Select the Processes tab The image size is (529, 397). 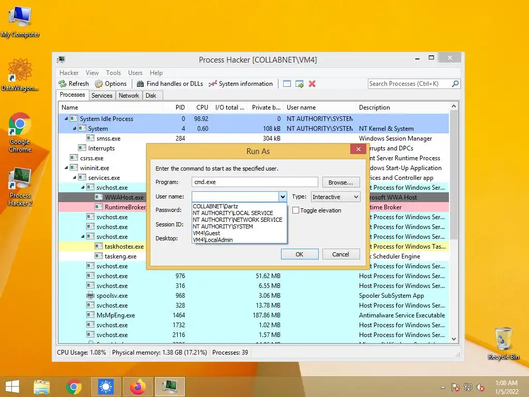[x=72, y=95]
